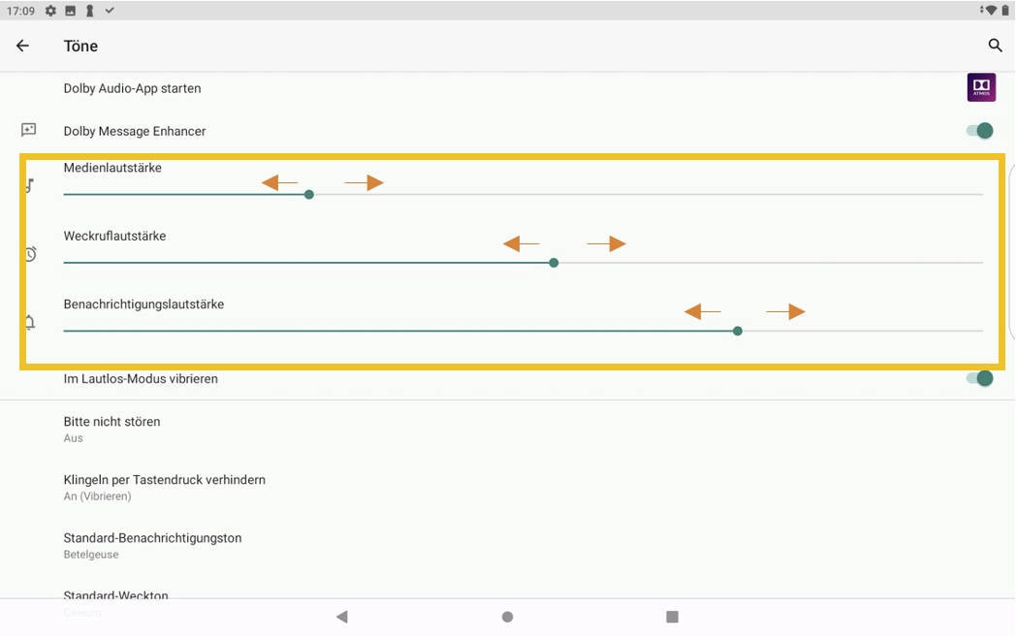Tap the back arrow next to Töne
Screen dimensions: 1017x640
tap(22, 46)
